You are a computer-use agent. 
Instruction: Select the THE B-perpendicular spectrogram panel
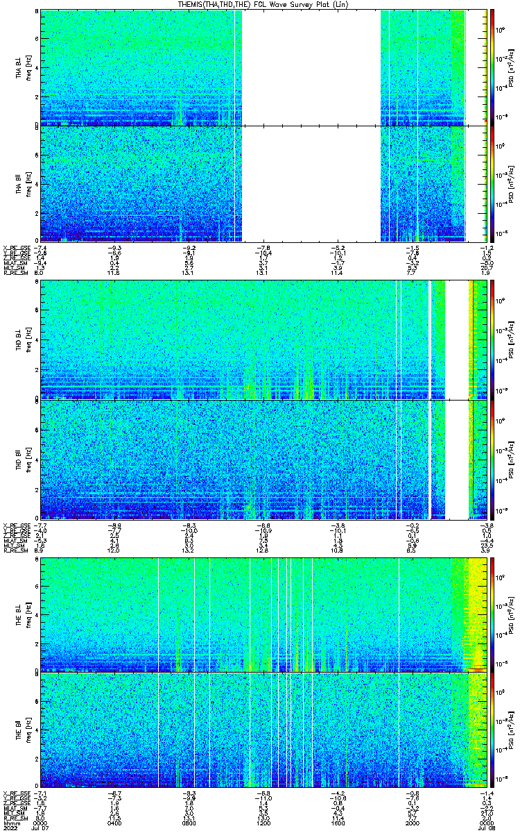pos(263,614)
